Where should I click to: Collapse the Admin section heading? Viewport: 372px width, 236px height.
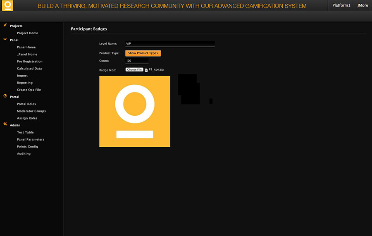coord(15,125)
